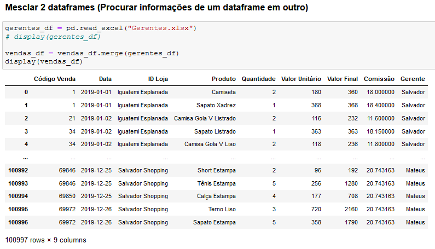Select the row with index 100996
This screenshot has width=435, height=249.
pos(216,222)
